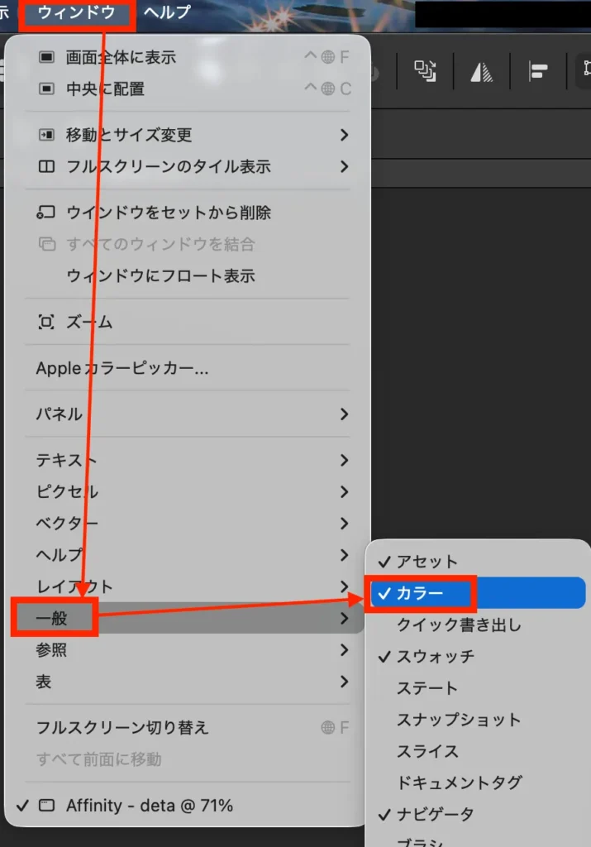Click the window icon beside Affinity - deta
The width and height of the screenshot is (591, 847).
(46, 806)
